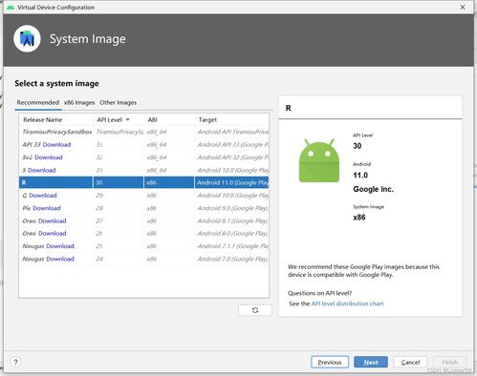Go back with the Previous button
The image size is (477, 376).
[x=330, y=362]
